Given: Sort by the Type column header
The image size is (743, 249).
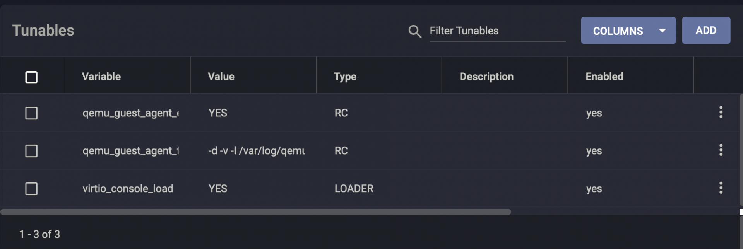Looking at the screenshot, I should [x=345, y=77].
